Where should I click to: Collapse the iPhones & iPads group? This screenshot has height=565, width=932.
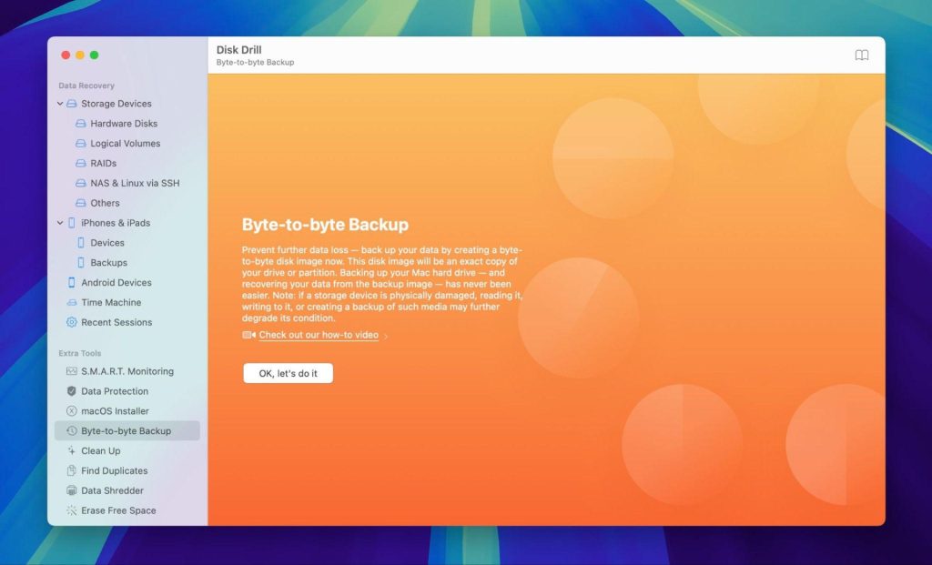click(60, 222)
